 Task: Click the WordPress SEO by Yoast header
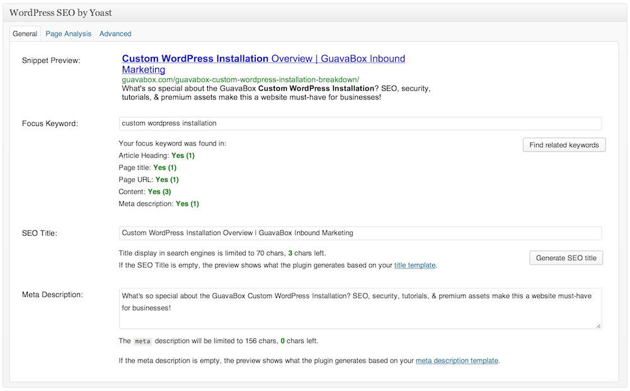click(x=60, y=13)
